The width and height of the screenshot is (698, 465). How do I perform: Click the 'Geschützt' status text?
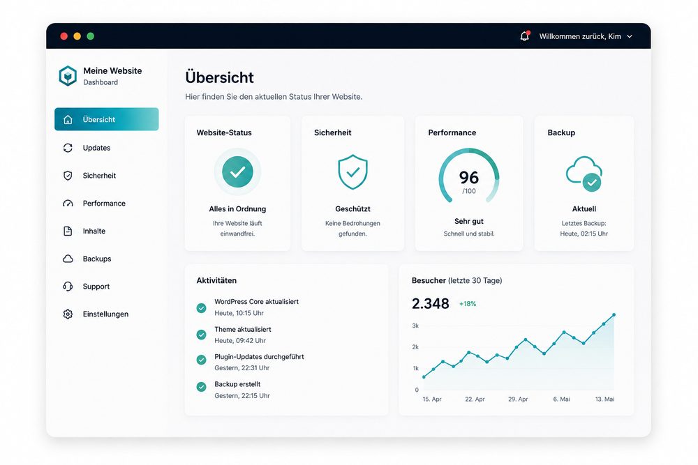352,209
